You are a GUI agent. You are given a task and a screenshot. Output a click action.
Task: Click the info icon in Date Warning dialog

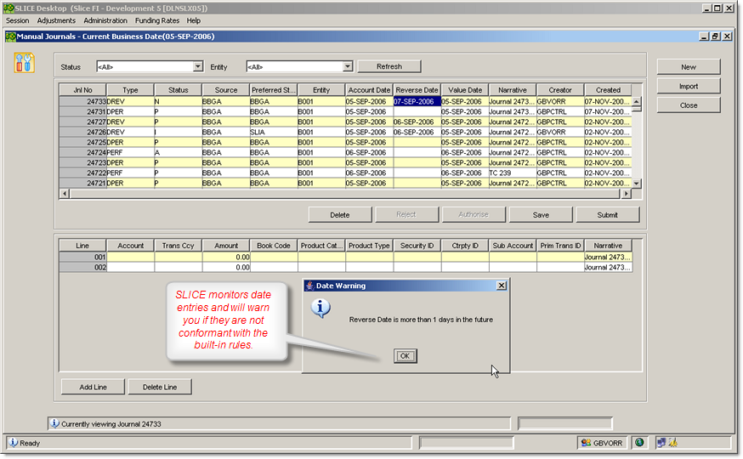pyautogui.click(x=320, y=309)
